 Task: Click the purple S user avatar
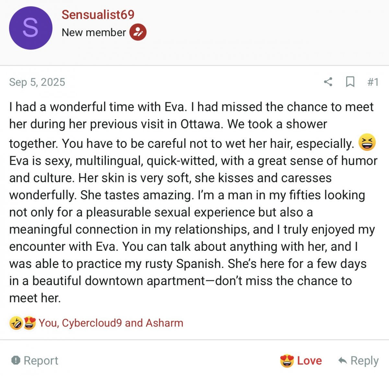coord(30,28)
